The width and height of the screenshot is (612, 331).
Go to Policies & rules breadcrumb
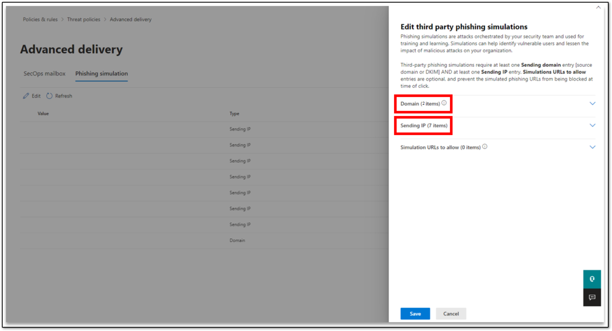click(x=40, y=19)
